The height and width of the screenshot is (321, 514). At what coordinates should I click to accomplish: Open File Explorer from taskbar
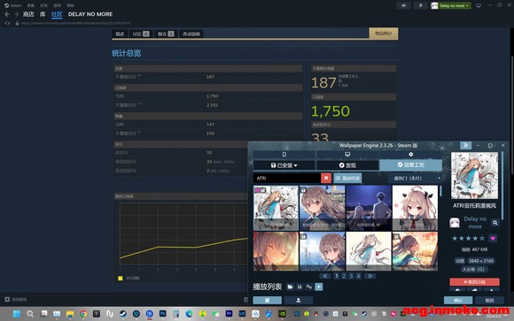pyautogui.click(x=70, y=314)
